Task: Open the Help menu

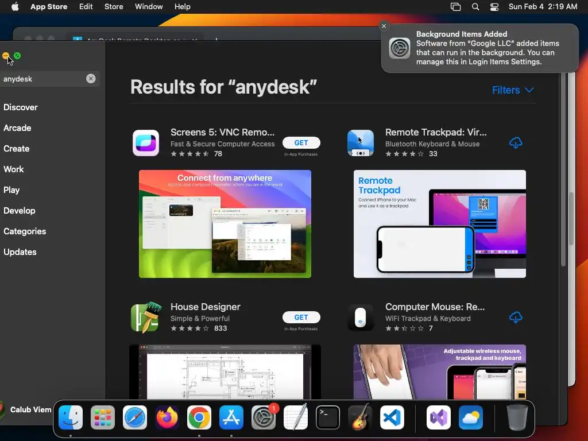Action: 182,7
